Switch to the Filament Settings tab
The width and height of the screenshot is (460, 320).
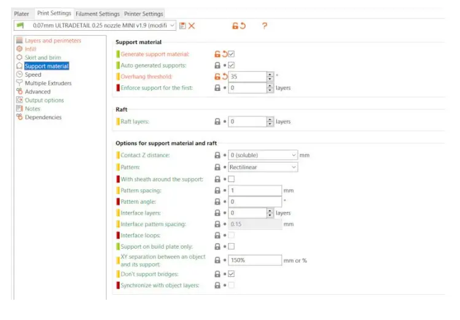pyautogui.click(x=98, y=14)
